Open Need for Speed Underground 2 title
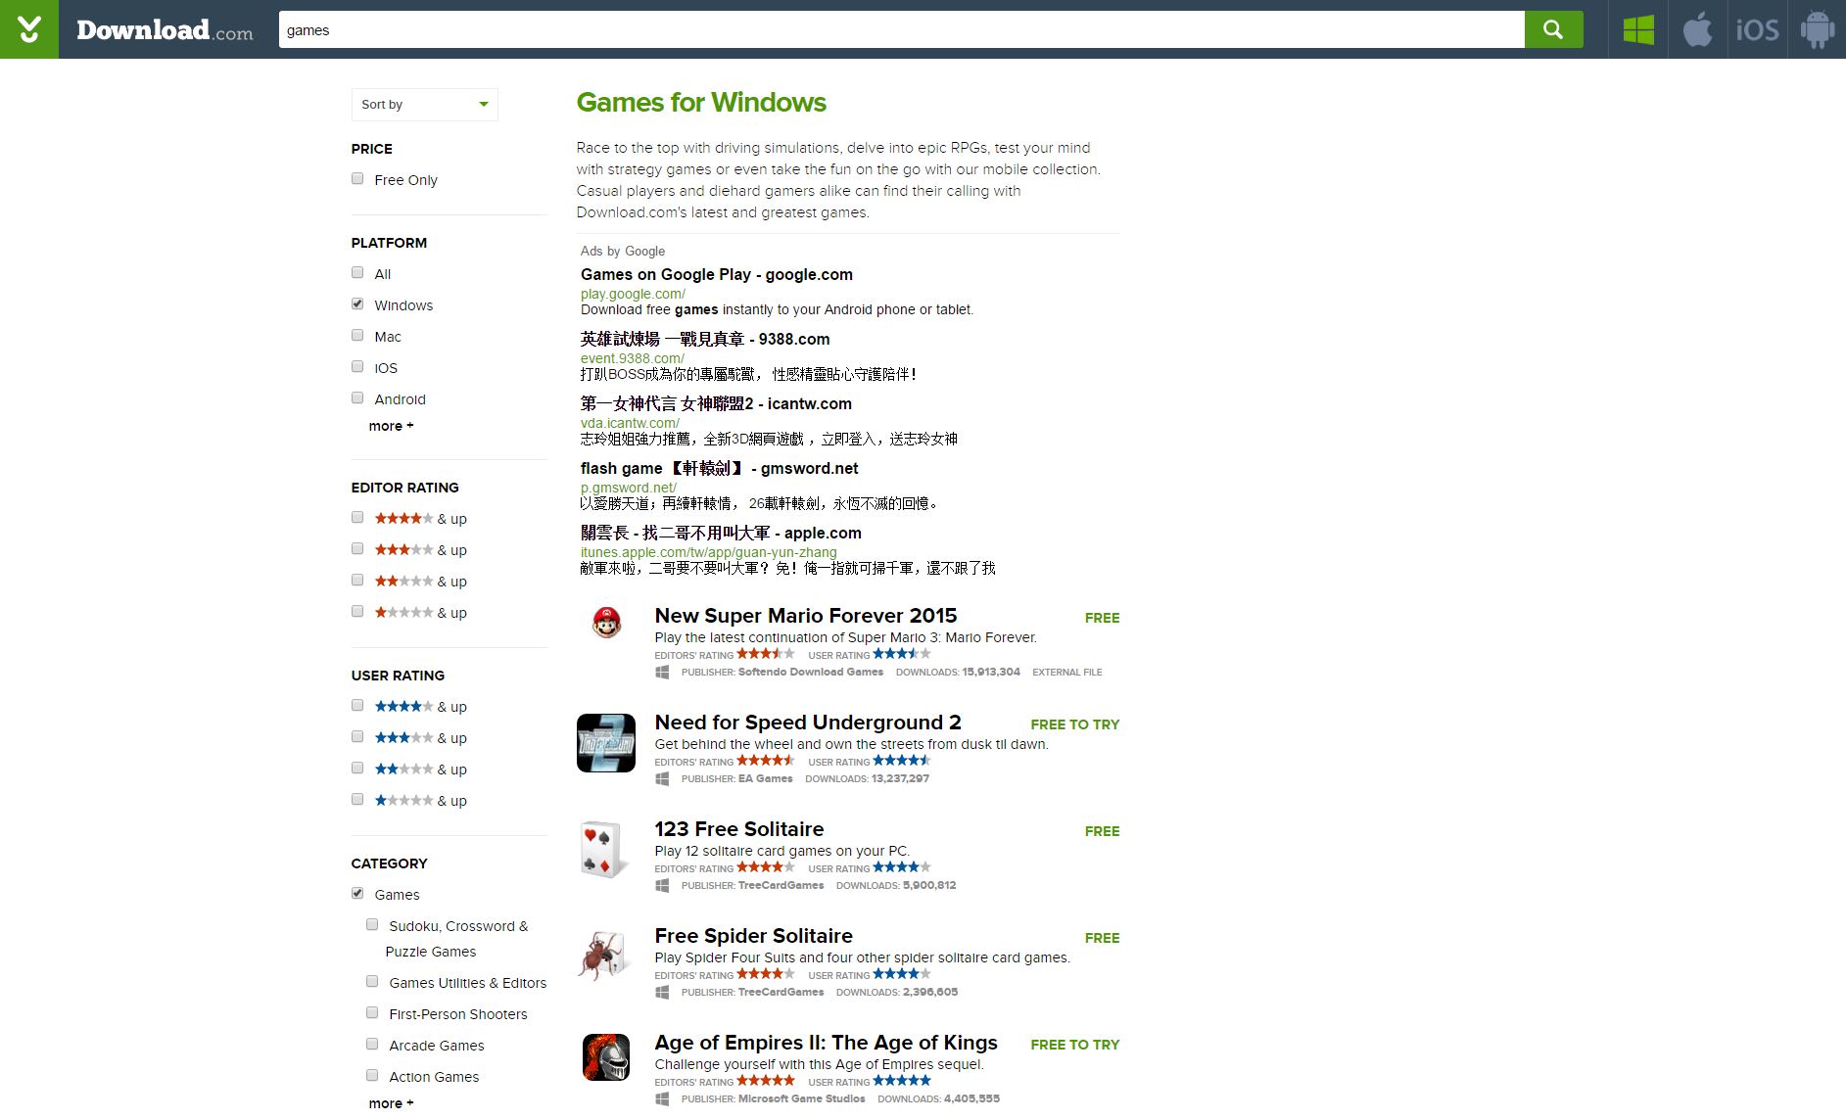1846x1120 pixels. click(808, 723)
